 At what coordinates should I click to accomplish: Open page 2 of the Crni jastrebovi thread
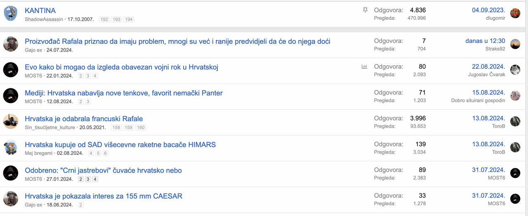coord(81,179)
